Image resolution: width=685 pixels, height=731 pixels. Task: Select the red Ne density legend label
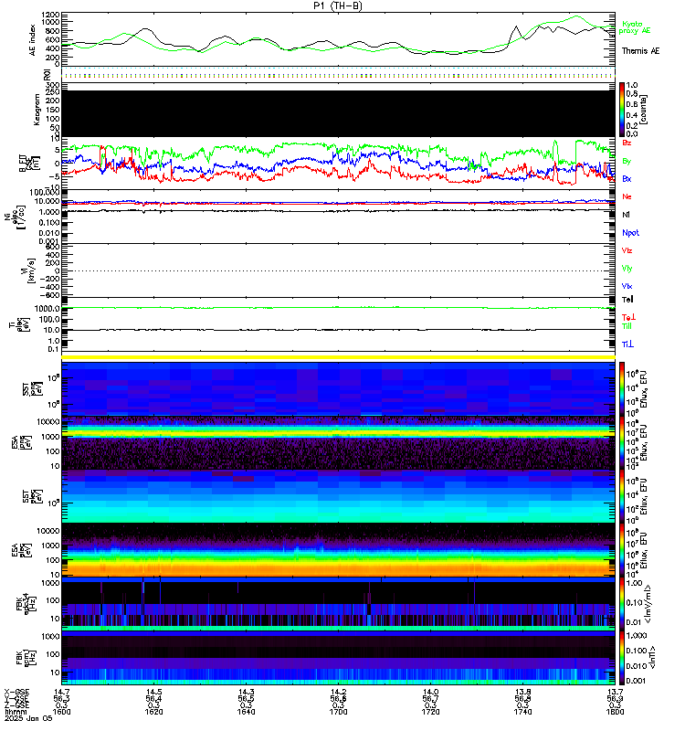627,196
